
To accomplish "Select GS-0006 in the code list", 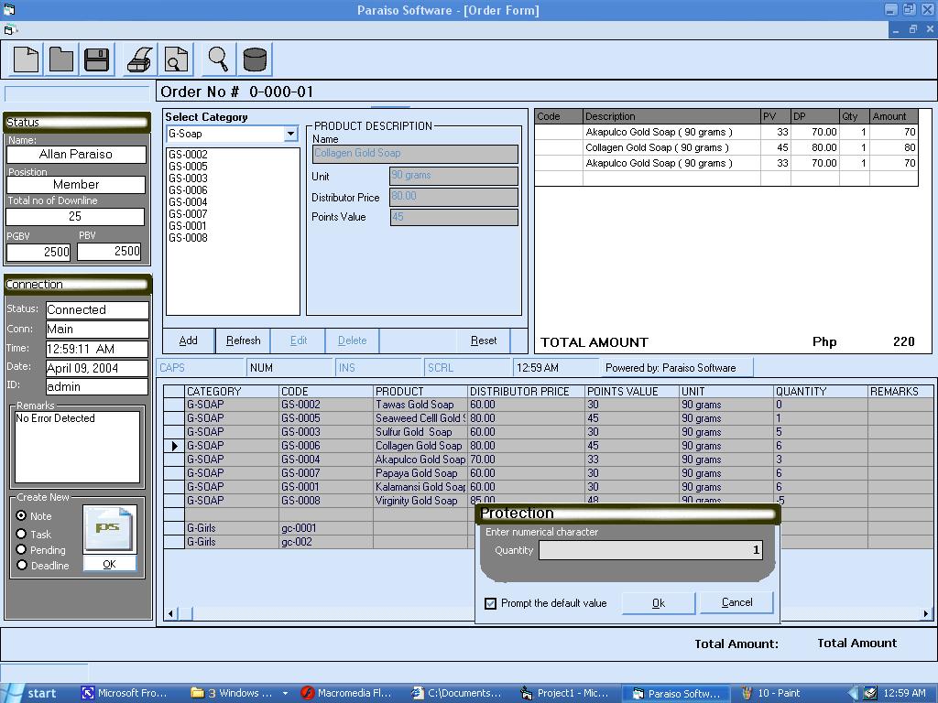I will 188,190.
